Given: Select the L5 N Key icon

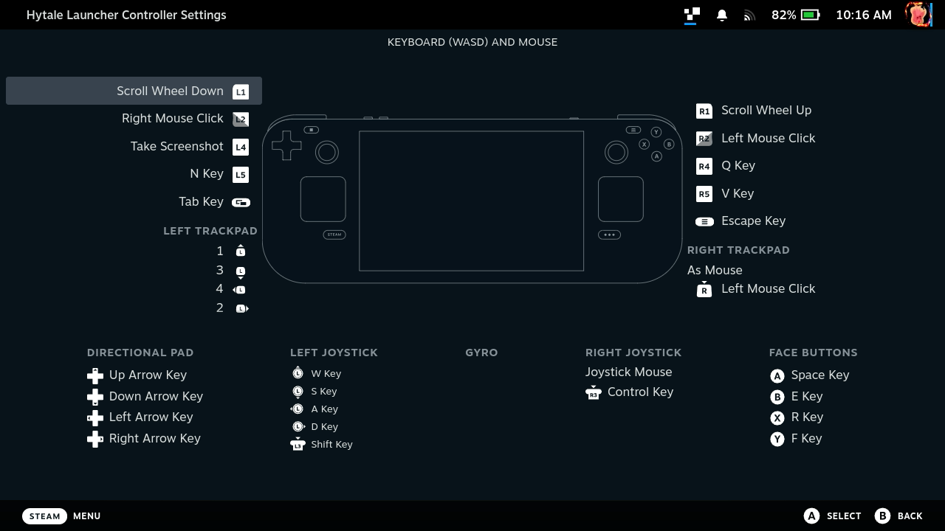Looking at the screenshot, I should (x=241, y=175).
